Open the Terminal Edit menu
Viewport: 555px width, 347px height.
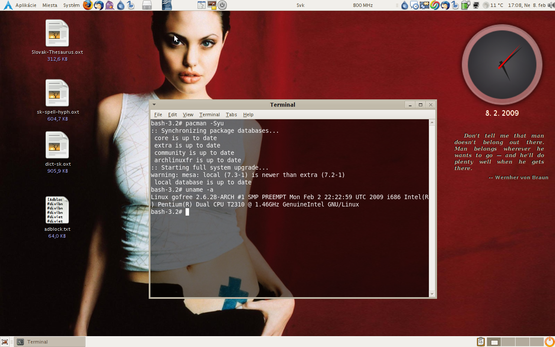(x=173, y=115)
